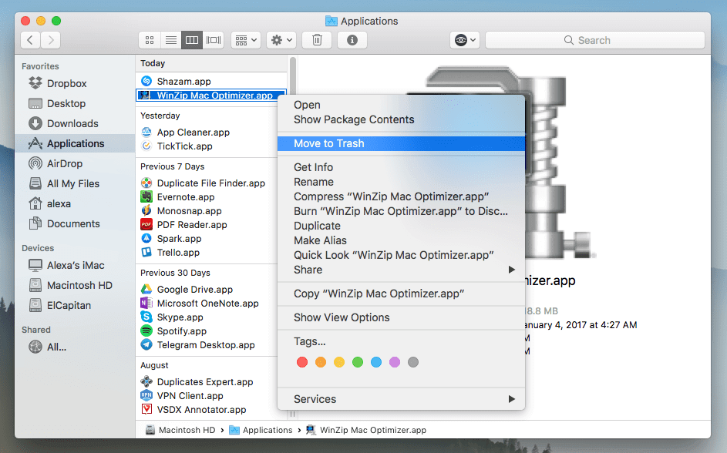Switch to icon view in toolbar
Viewport: 727px width, 453px height.
point(150,40)
